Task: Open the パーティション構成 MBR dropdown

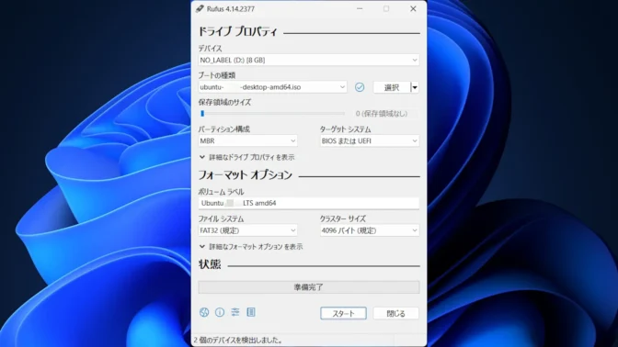Action: click(247, 140)
